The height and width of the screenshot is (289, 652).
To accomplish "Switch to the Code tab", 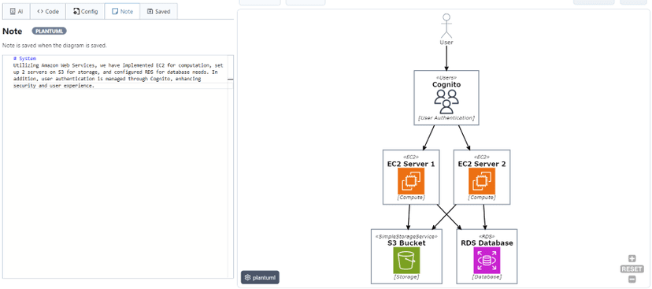I will point(48,11).
